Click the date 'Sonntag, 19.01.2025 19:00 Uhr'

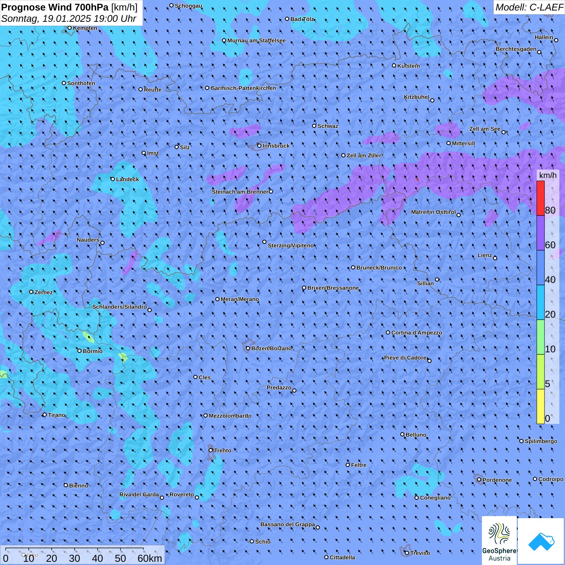tap(69, 19)
